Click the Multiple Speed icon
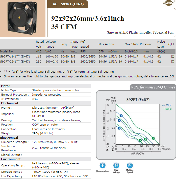 (130, 166)
